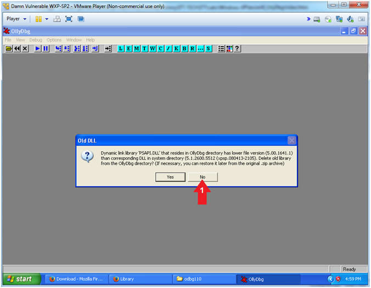The image size is (371, 288).
Task: Click the Close program X toolbar icon
Action: click(25, 48)
